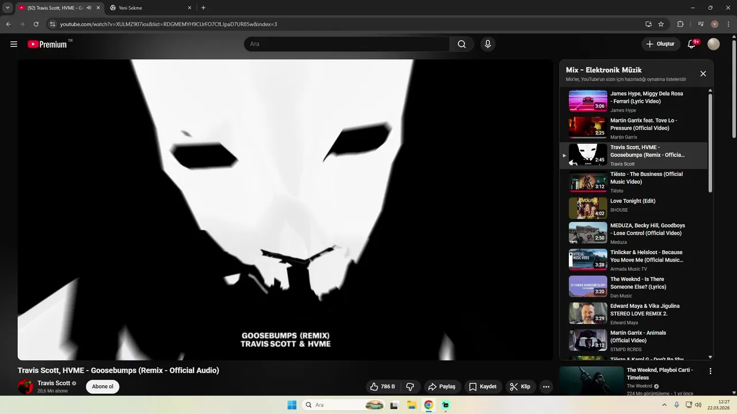Click the playlist panel scrollbar

coord(710,143)
